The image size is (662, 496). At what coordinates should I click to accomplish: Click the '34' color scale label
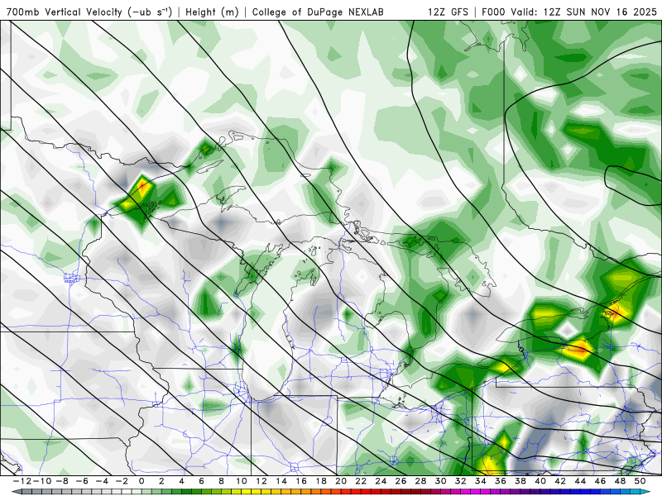481,481
